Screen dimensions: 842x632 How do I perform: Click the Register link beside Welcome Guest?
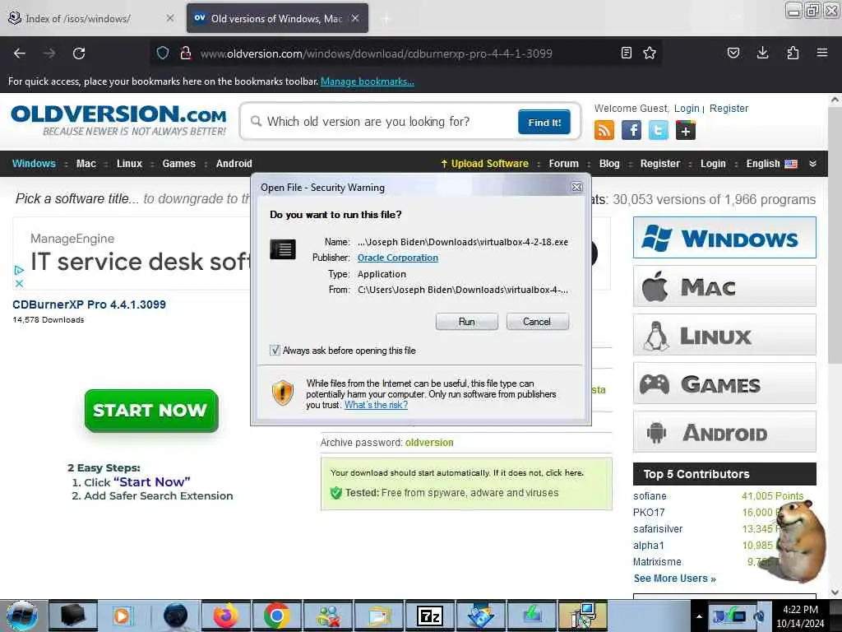coord(729,108)
